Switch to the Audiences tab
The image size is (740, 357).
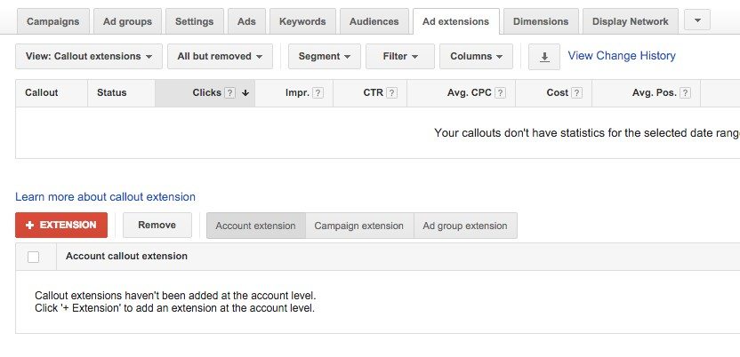click(374, 21)
